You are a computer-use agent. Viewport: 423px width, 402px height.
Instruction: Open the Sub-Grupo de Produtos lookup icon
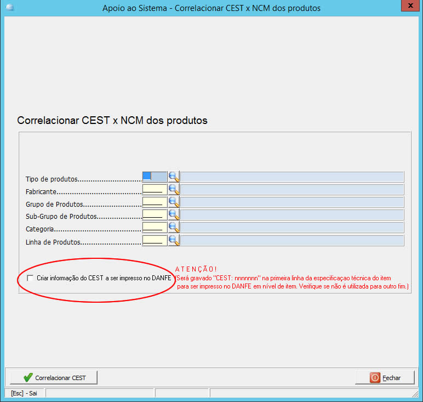coord(174,214)
